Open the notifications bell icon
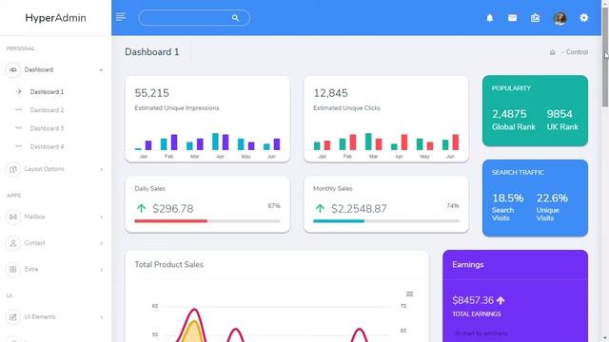The image size is (609, 342). tap(490, 18)
